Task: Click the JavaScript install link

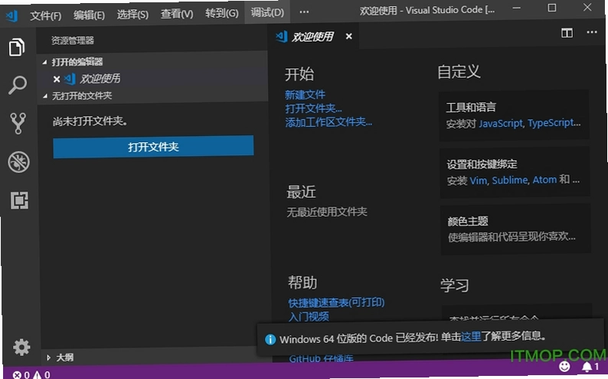Action: tap(501, 124)
